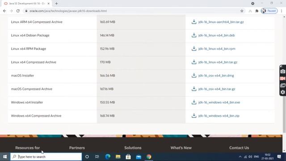Open the taskbar clock and date

coord(267,157)
